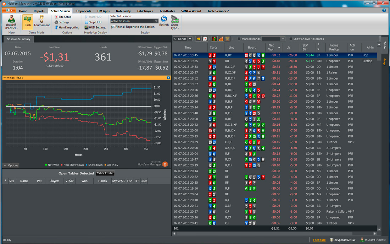Click Stop HUD
Image resolution: width=390 pixels, height=244 pixels.
tap(93, 22)
